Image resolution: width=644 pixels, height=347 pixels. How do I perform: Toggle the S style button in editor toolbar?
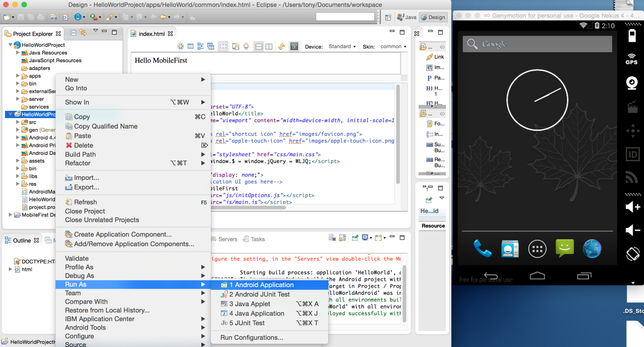coord(294,47)
